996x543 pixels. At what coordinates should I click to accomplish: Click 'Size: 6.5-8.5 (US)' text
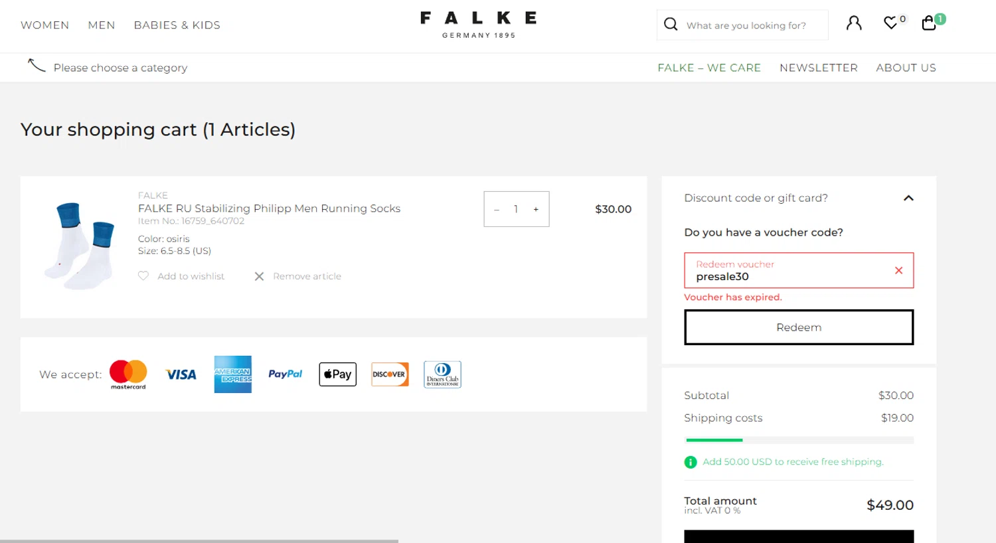(x=175, y=251)
